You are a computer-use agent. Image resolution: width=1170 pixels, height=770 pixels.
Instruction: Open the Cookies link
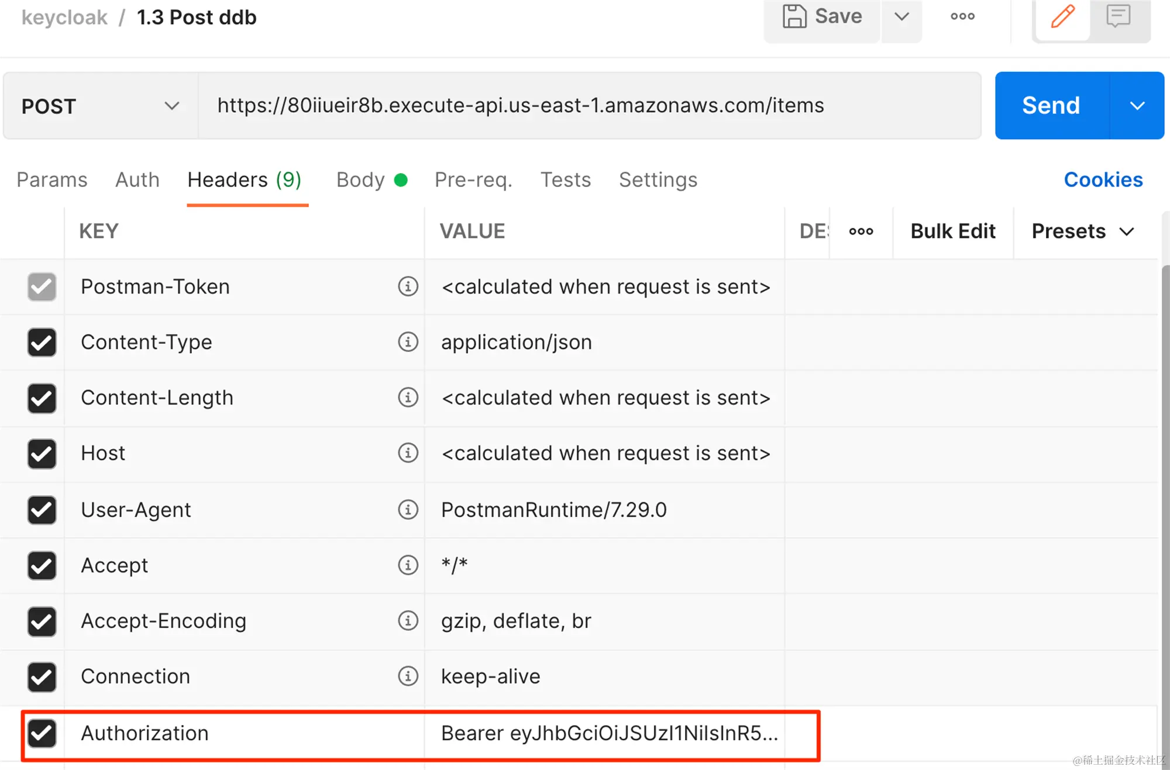[1103, 180]
